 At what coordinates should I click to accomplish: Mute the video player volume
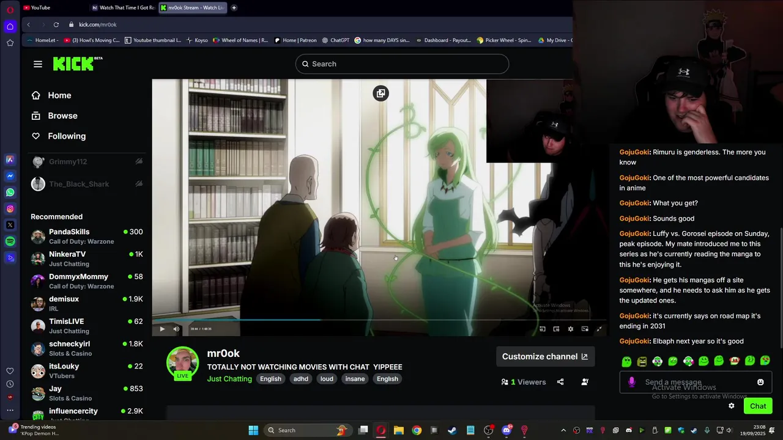coord(176,329)
